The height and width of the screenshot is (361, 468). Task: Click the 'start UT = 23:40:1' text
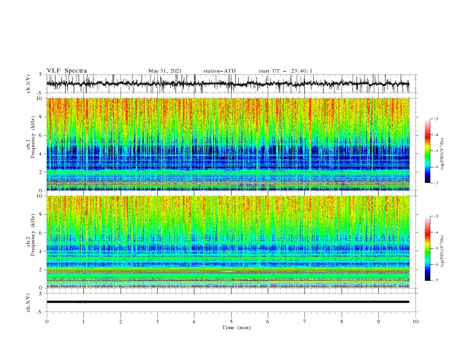[x=285, y=71]
